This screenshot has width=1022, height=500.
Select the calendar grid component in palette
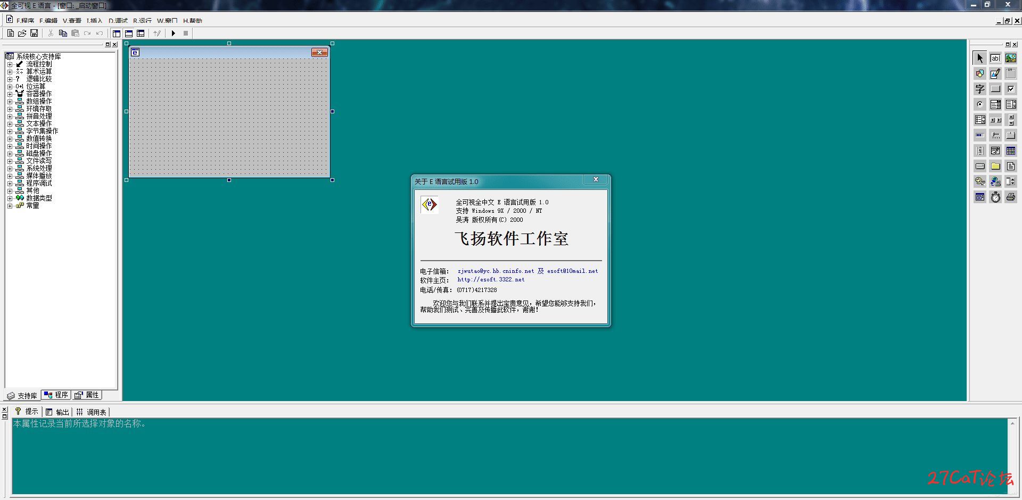point(1011,151)
